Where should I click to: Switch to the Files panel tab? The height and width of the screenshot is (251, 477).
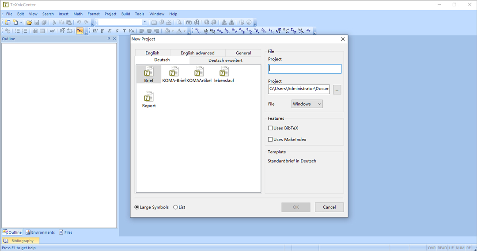(66, 232)
